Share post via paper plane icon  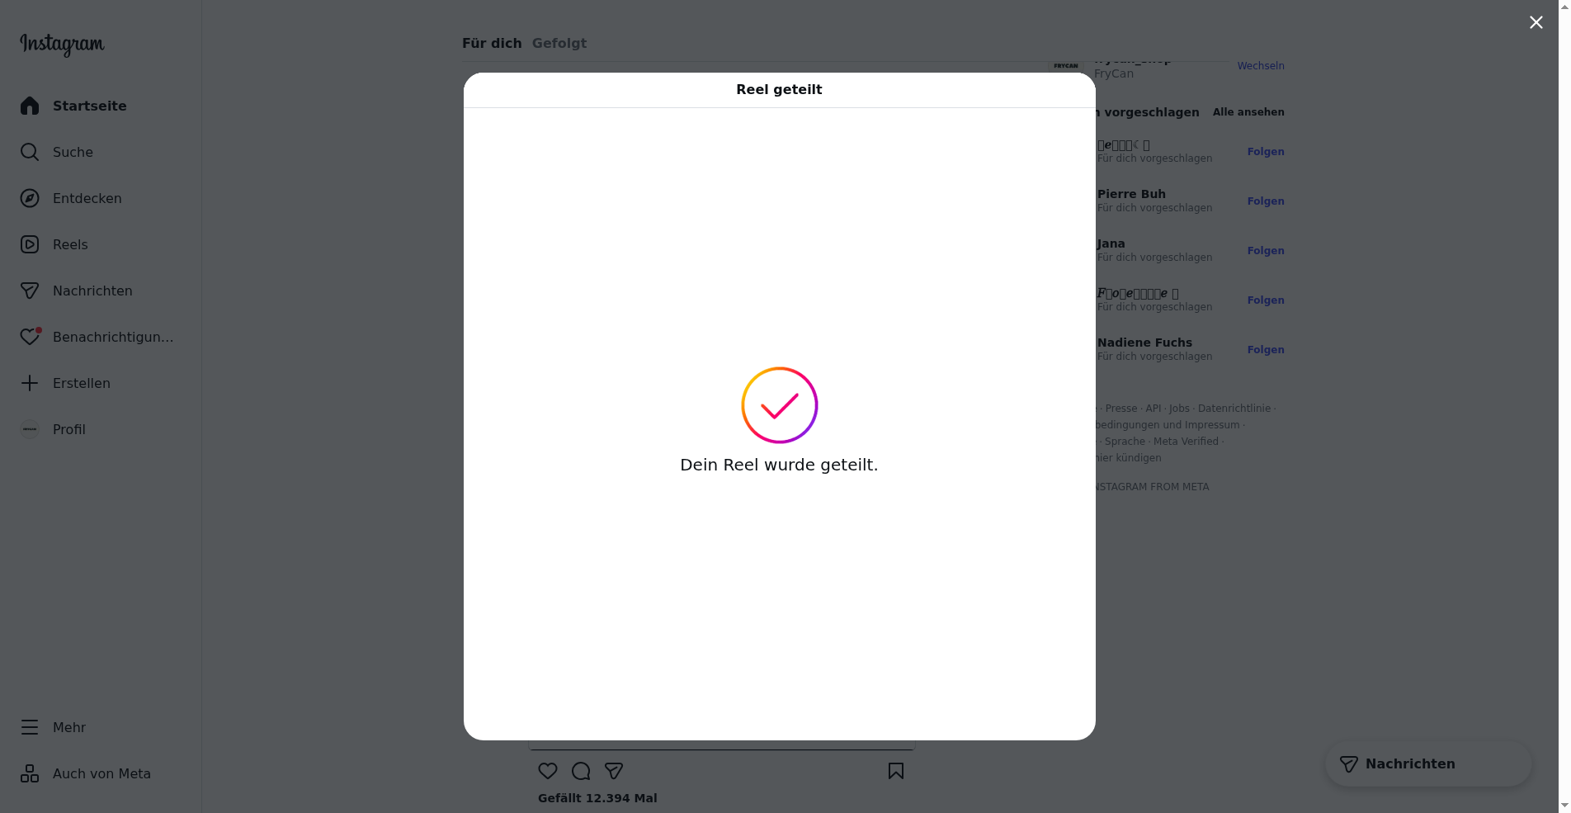coord(614,771)
